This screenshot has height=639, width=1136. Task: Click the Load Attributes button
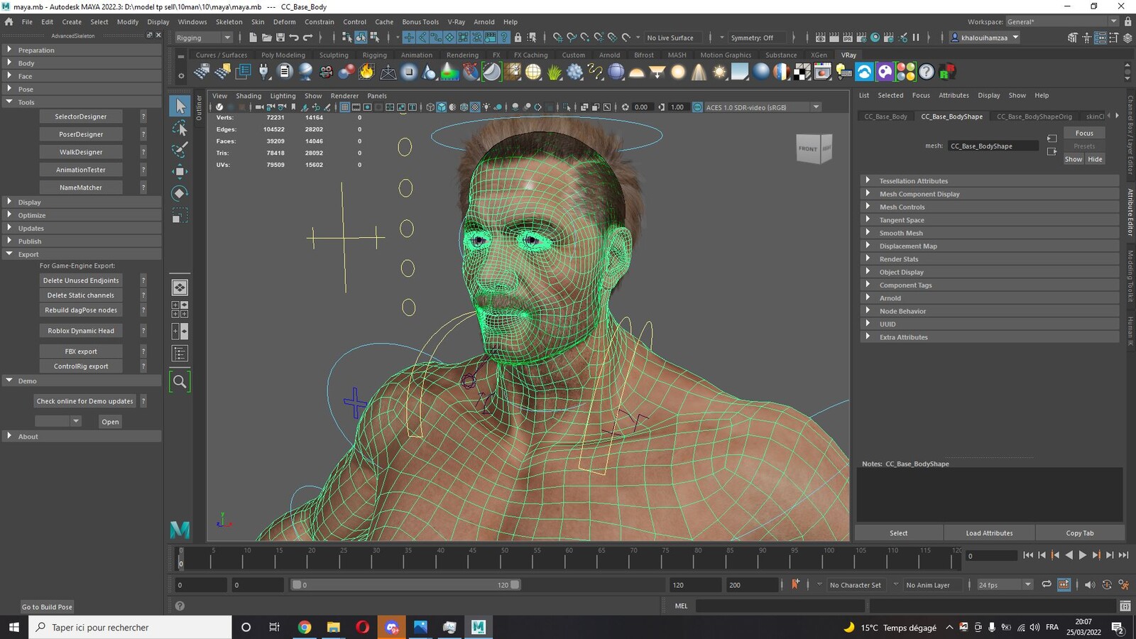[x=989, y=533]
